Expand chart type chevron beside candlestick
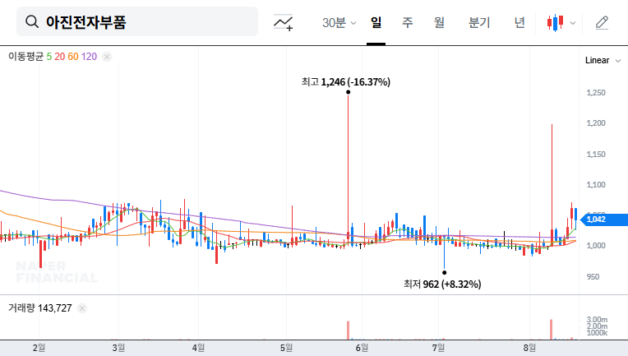 tap(573, 23)
